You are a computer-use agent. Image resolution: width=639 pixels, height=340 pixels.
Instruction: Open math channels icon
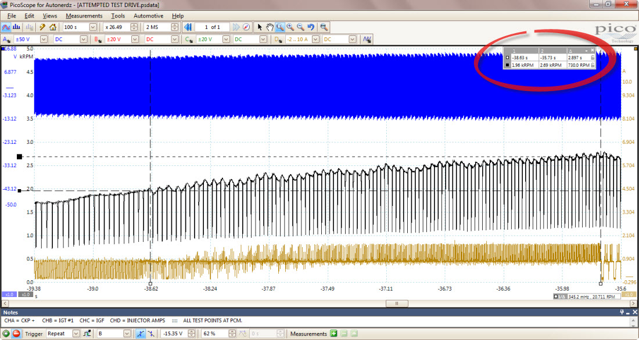pyautogui.click(x=367, y=39)
